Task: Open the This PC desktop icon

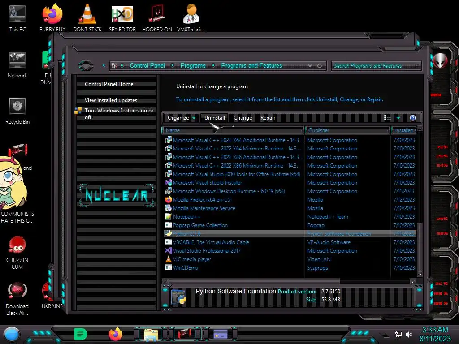Action: pos(17,18)
